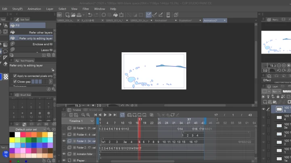Open the blending mode dropdown in Layer panel
The image size is (291, 163).
pos(276,91)
